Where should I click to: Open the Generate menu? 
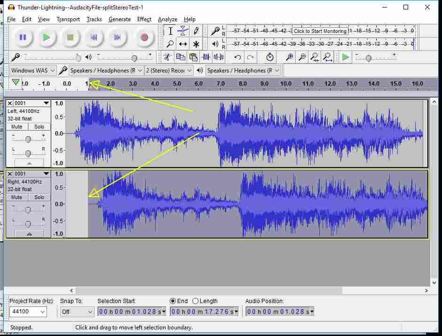pyautogui.click(x=119, y=19)
